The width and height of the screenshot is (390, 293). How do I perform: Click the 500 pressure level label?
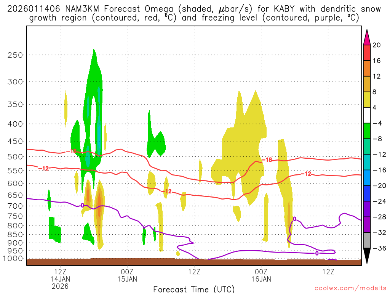coord(15,157)
